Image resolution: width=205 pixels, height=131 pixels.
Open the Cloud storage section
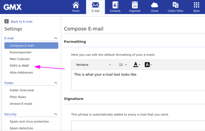tap(155, 7)
